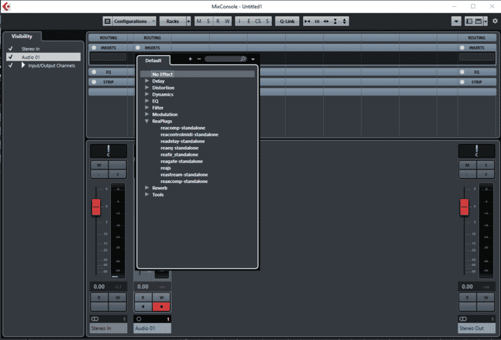Click the Q-Link button
The height and width of the screenshot is (340, 501).
[287, 21]
